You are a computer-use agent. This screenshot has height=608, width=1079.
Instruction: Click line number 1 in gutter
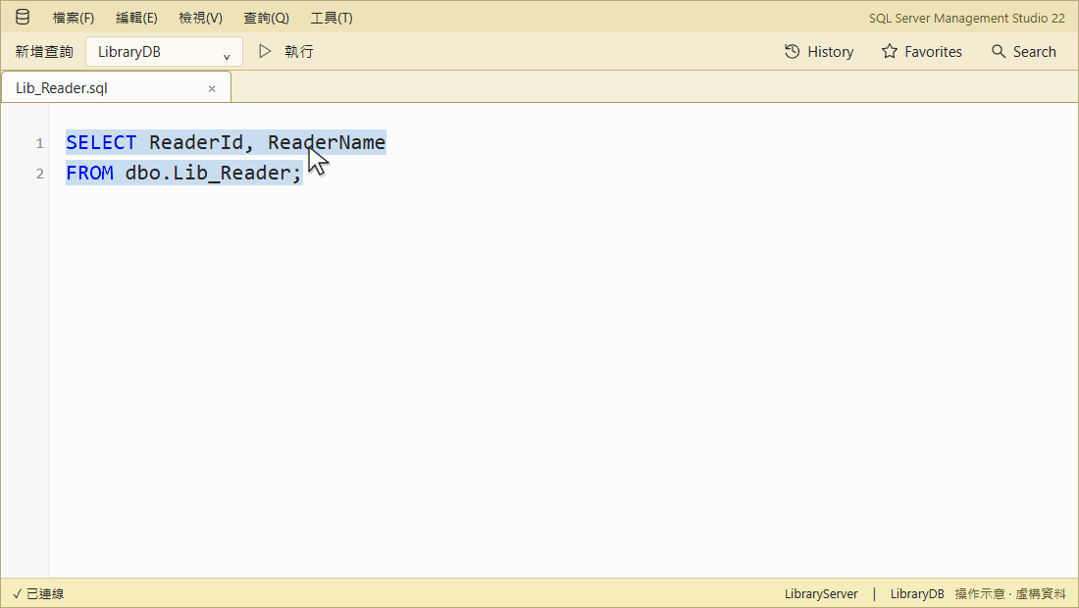pos(40,143)
